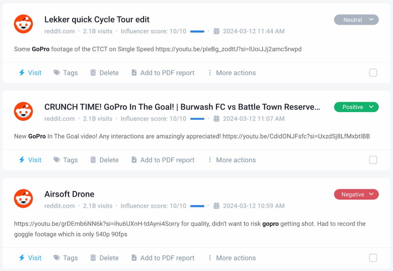Image resolution: width=393 pixels, height=271 pixels.
Task: Expand the Positive sentiment selector
Action: (x=356, y=107)
